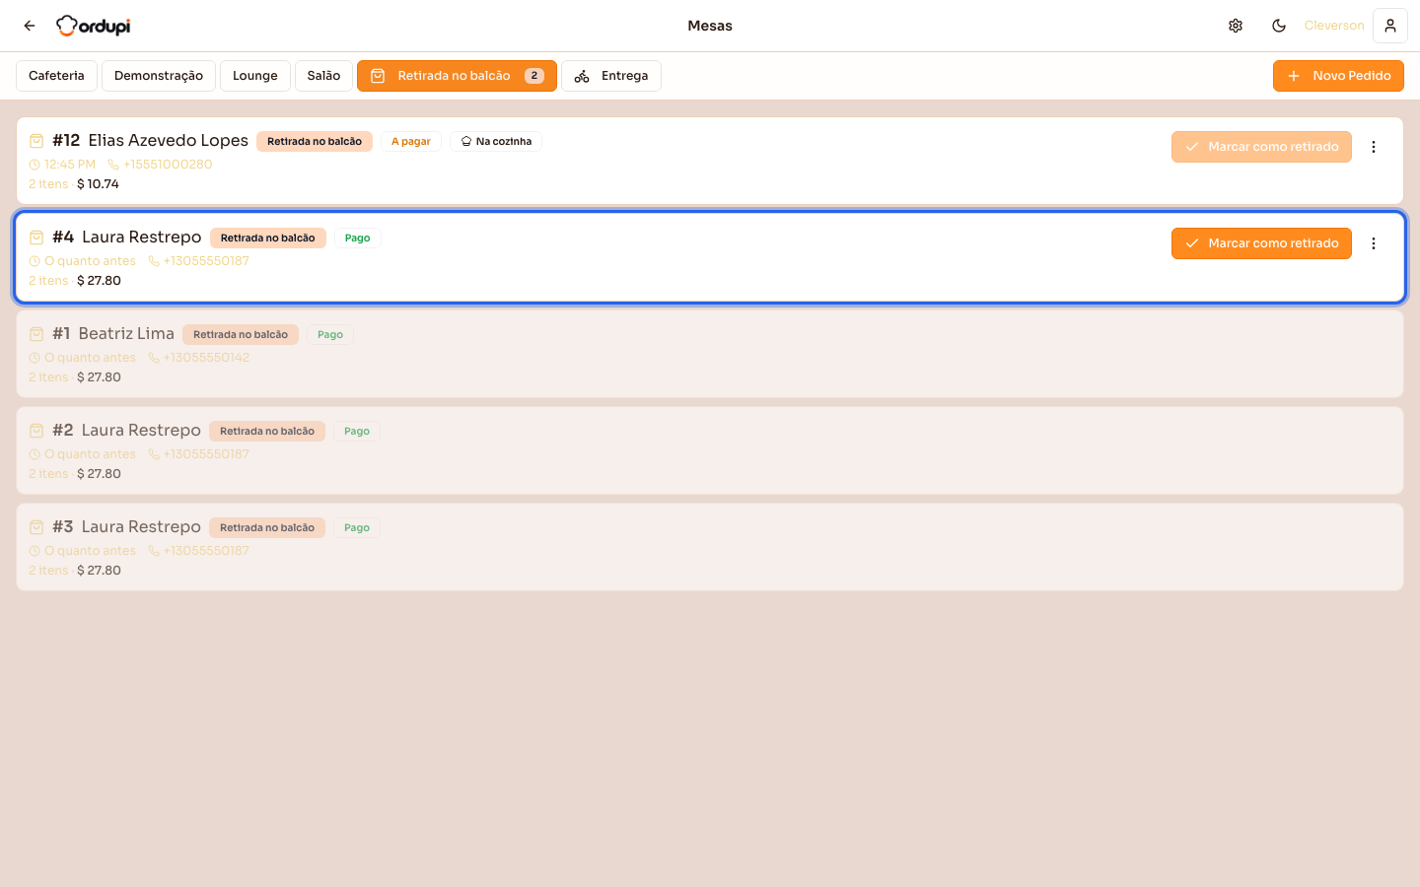1420x887 pixels.
Task: Open order #2 Laura Restrepo
Action: (x=710, y=450)
